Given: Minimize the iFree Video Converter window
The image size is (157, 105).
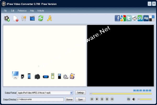Looking at the screenshot, I should pos(149,4).
